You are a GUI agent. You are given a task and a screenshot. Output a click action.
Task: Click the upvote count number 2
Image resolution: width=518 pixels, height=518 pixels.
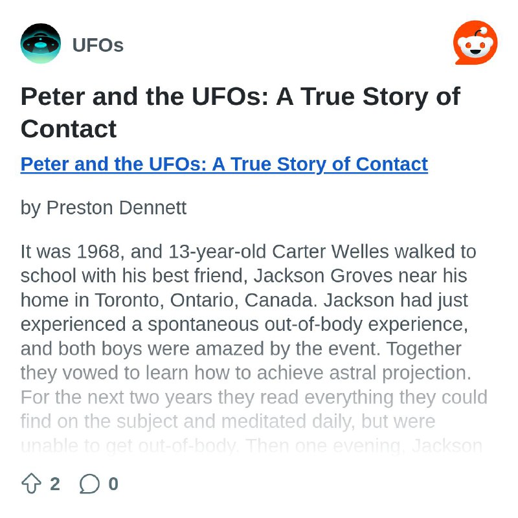click(x=55, y=484)
